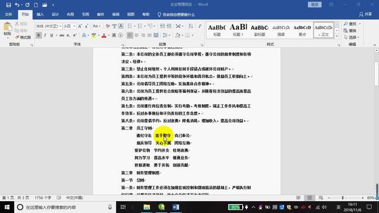The image size is (379, 213).
Task: Open numbering list dropdown arrow
Action: tap(144, 26)
